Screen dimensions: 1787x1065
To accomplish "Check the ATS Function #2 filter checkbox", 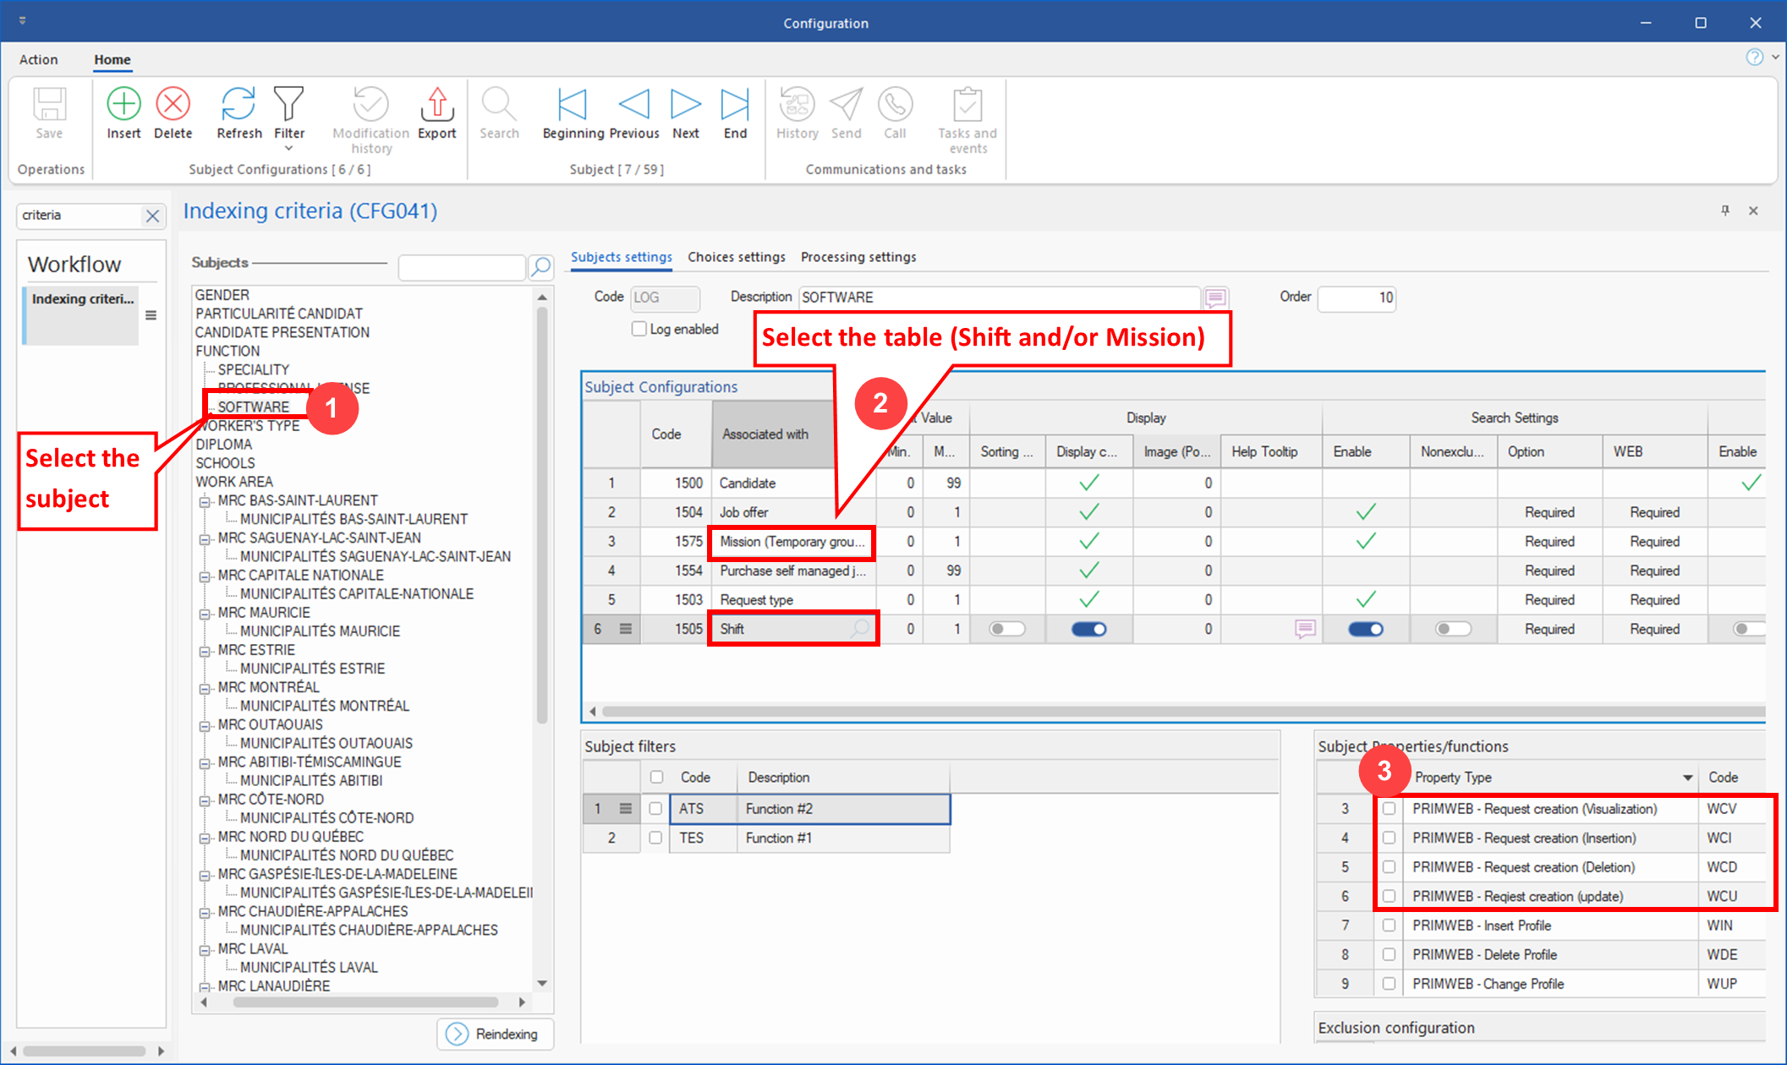I will point(655,809).
